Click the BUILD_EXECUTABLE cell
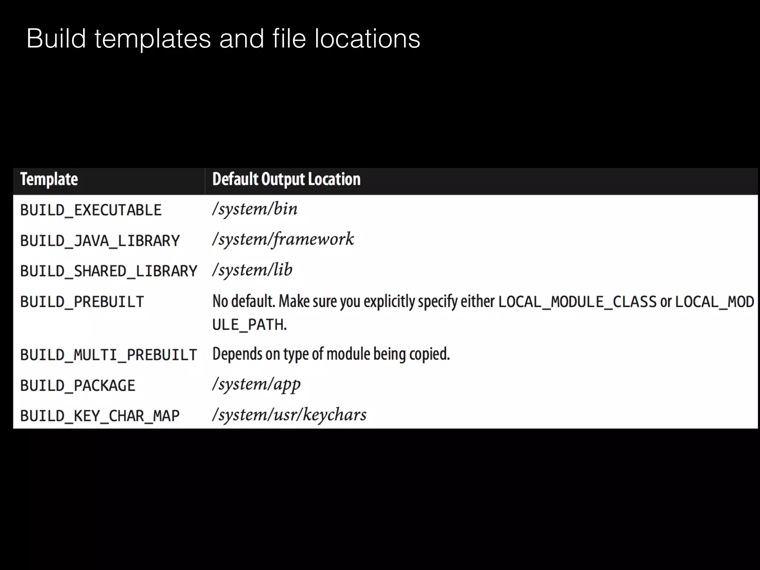 pyautogui.click(x=91, y=210)
